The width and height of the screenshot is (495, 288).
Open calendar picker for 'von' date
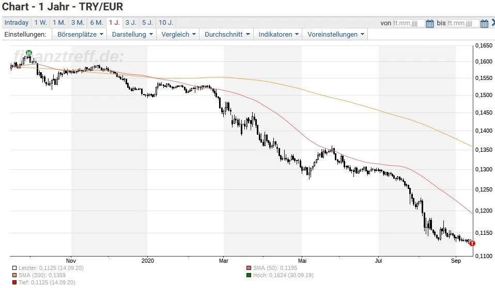(x=430, y=23)
